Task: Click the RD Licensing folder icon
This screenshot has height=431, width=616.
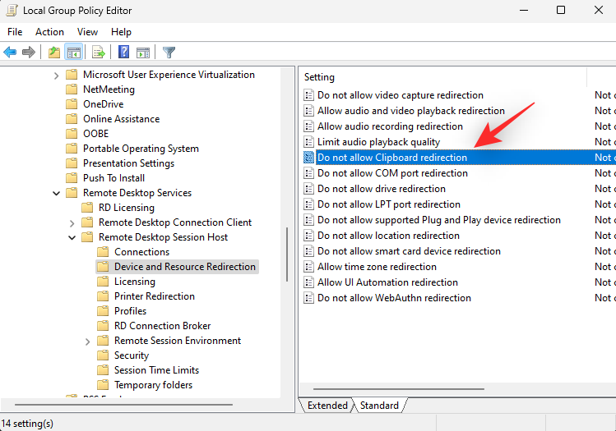Action: (x=87, y=208)
